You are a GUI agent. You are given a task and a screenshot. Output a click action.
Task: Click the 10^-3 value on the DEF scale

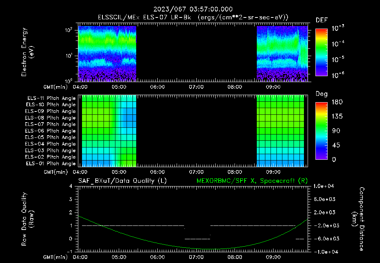pyautogui.click(x=338, y=28)
